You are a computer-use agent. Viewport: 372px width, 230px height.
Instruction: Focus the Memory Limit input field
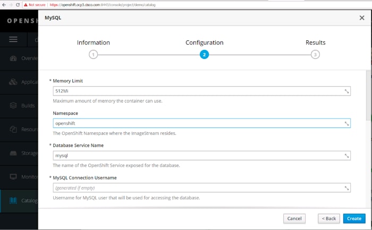tap(201, 91)
